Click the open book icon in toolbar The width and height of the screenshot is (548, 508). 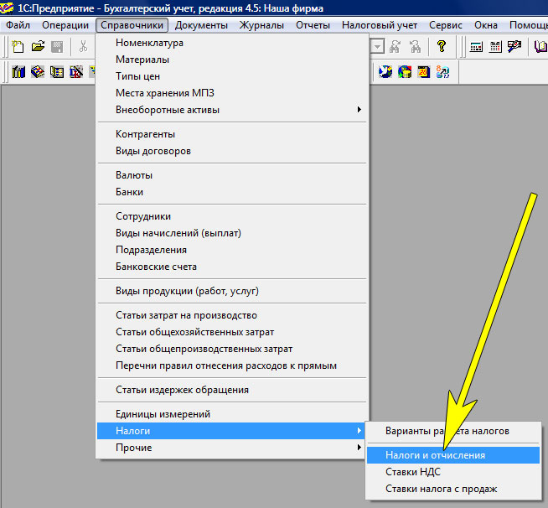coord(540,46)
